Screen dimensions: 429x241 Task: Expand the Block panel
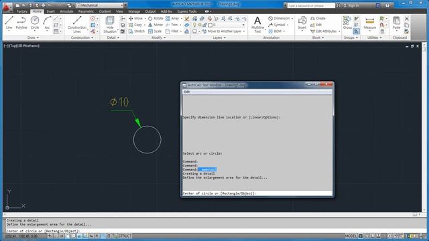pos(318,37)
